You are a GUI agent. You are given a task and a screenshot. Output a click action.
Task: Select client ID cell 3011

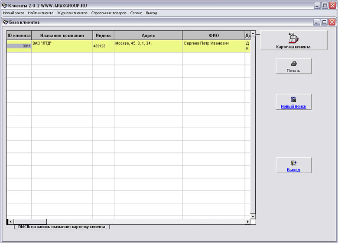click(19, 46)
